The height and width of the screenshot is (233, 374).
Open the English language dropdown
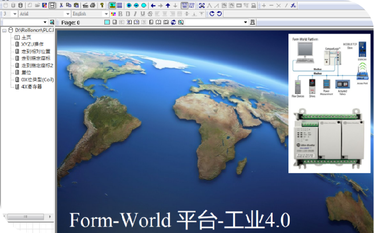pyautogui.click(x=107, y=14)
